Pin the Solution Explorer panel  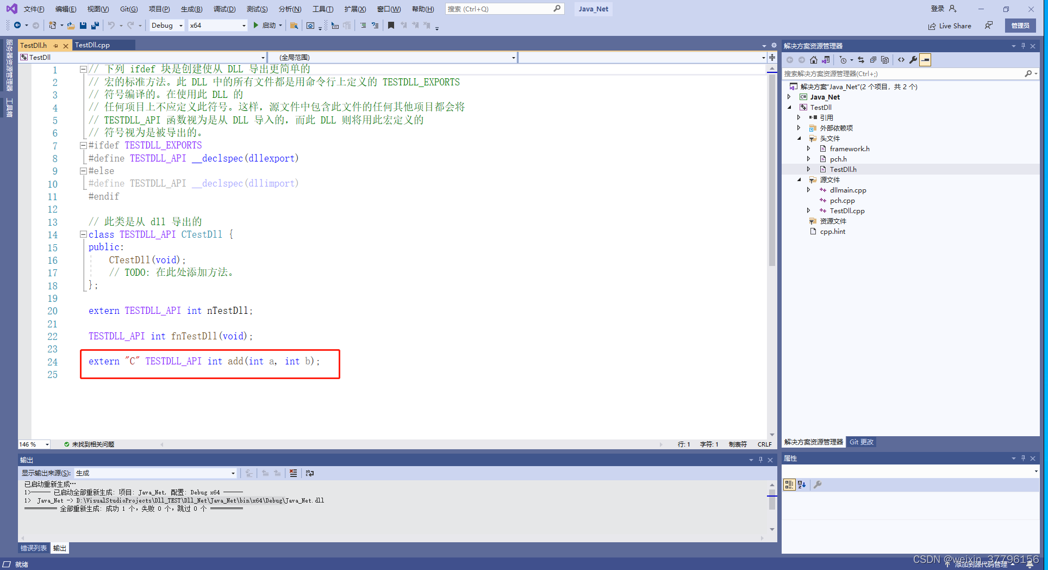(1024, 46)
